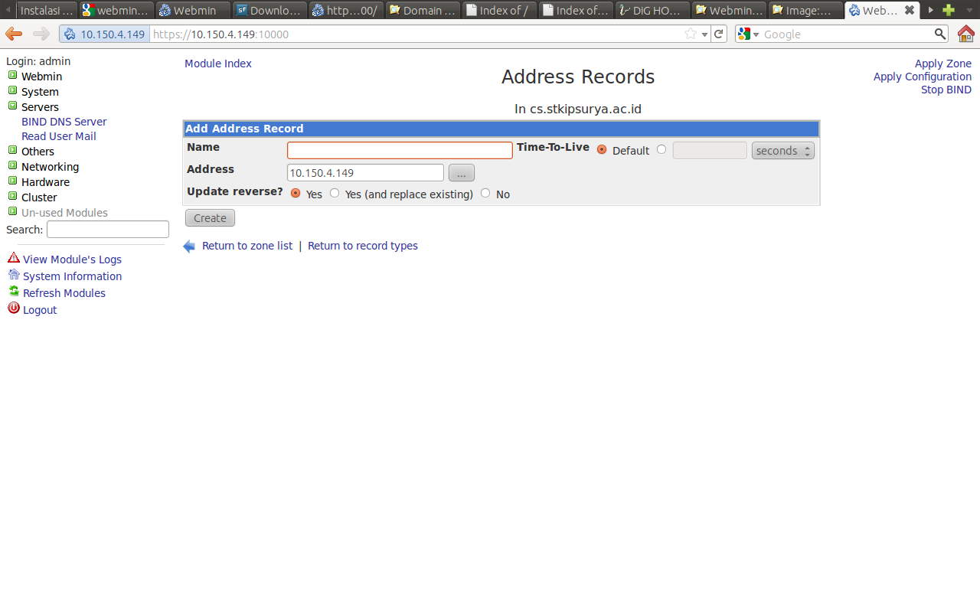Open the URL history dropdown arrow

[x=704, y=34]
